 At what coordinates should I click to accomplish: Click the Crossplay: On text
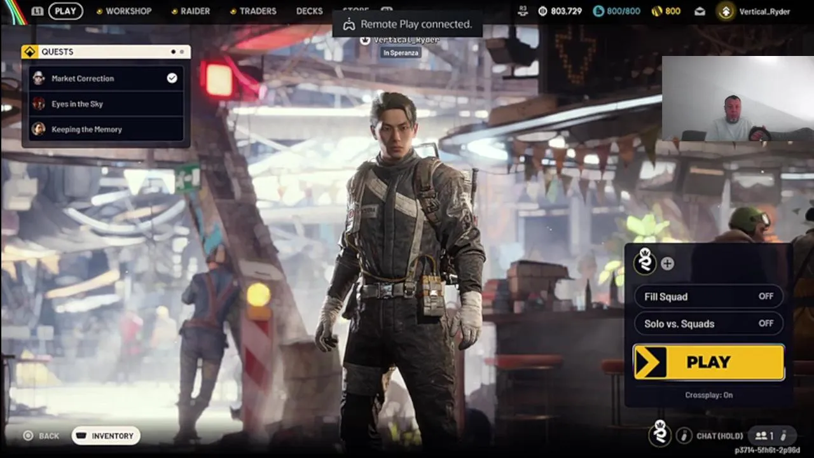pos(708,395)
